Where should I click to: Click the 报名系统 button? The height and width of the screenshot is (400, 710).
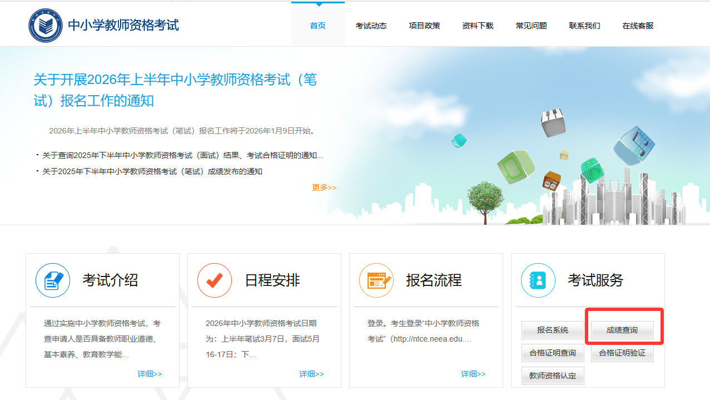pos(553,330)
